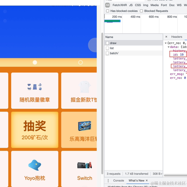Filter requests by Img
187x187 pixels.
coord(146,5)
